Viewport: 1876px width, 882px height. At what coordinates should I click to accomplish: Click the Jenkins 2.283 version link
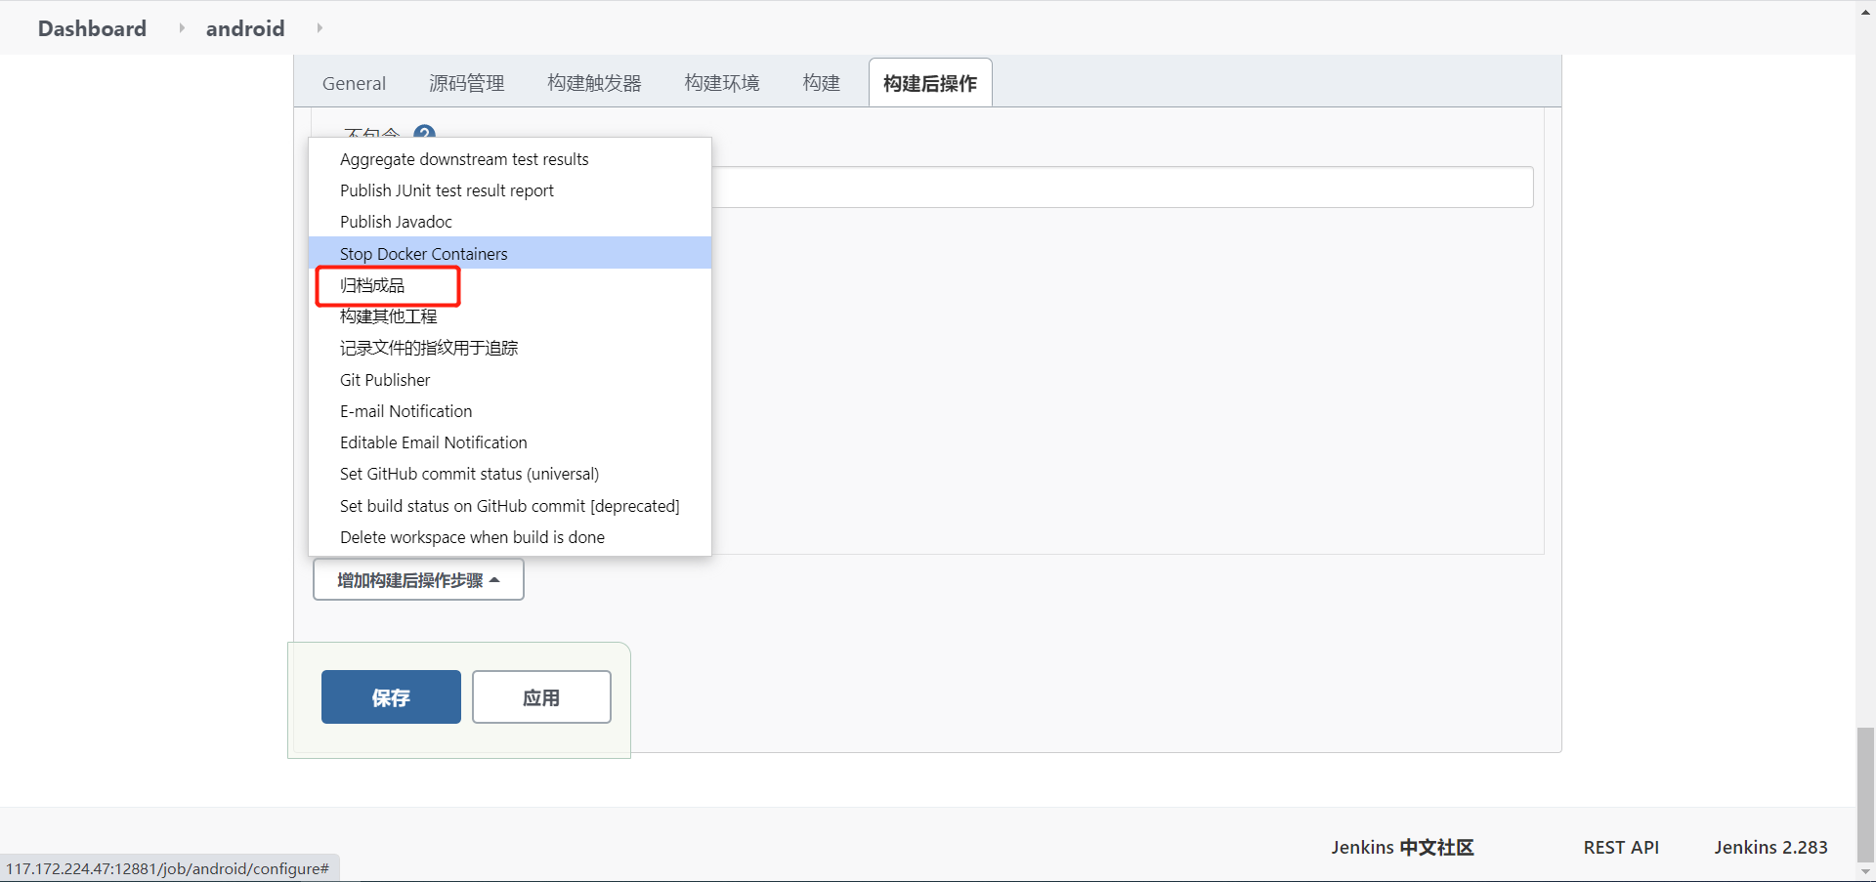click(x=1770, y=847)
